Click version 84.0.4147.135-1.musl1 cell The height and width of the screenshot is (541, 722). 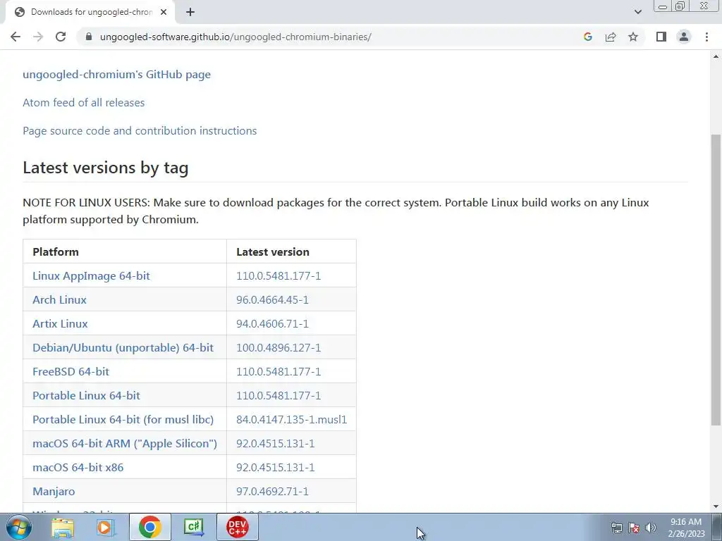coord(291,419)
